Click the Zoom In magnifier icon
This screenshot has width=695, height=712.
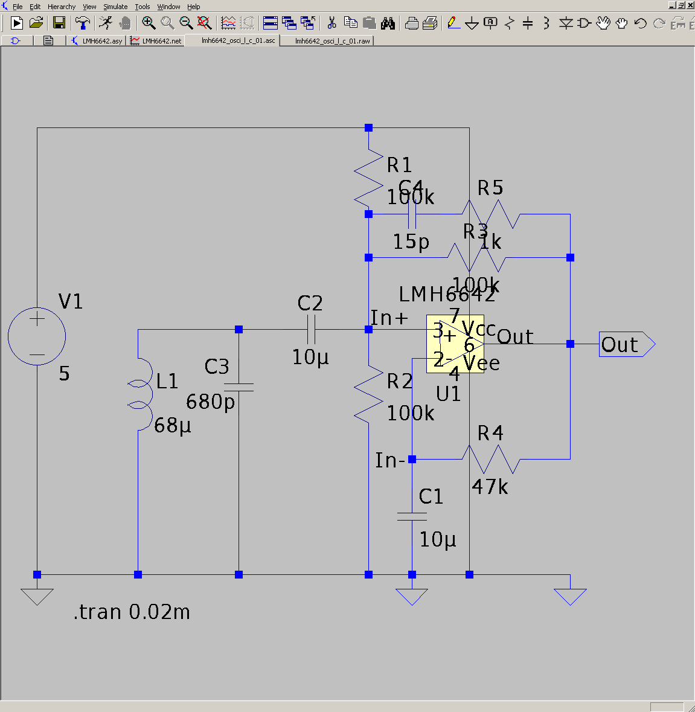pyautogui.click(x=149, y=23)
